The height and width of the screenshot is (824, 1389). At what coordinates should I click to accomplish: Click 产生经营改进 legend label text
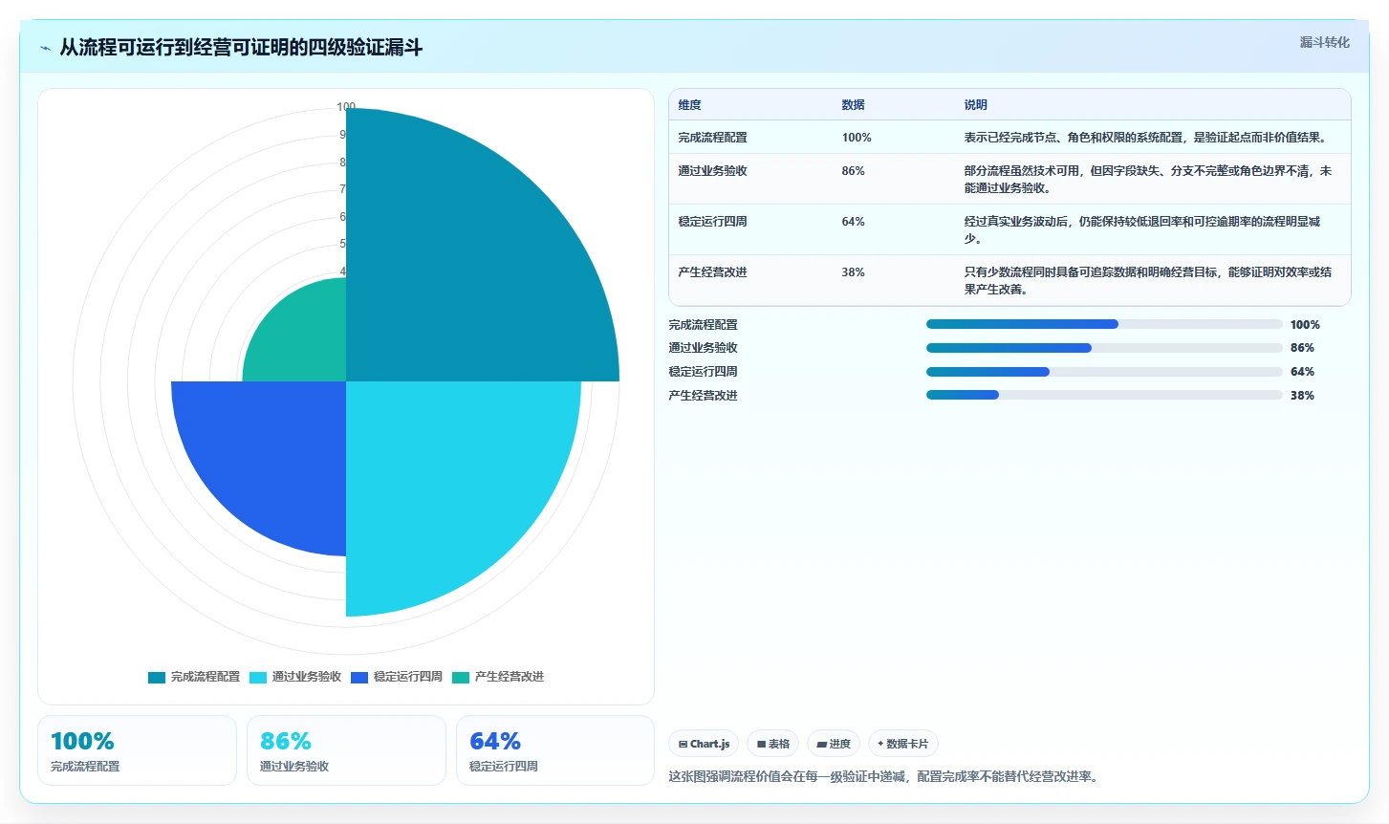coord(510,677)
